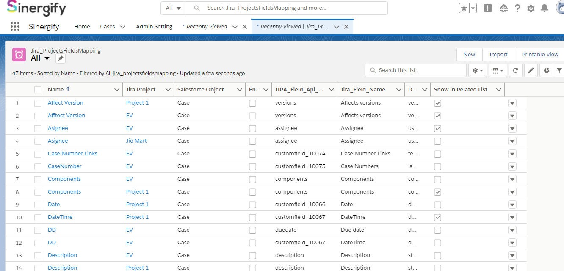Go to the Home tab
Screen dimensions: 564x271
[82, 27]
